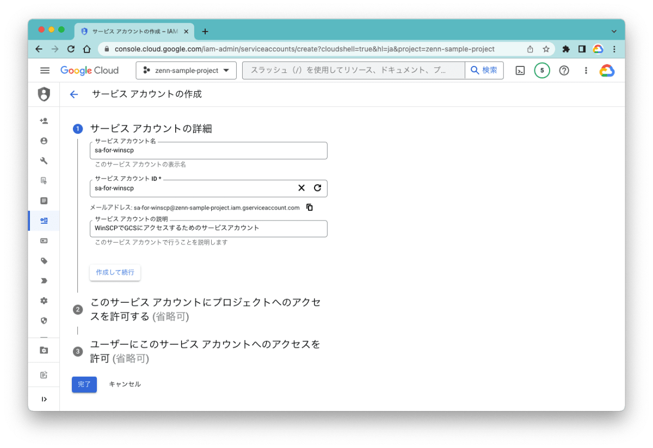Open the tab search chevron dropdown
653x448 pixels.
click(614, 31)
